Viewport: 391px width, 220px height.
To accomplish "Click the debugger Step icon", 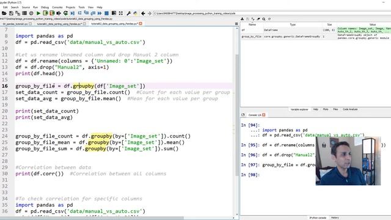I will 79,13.
